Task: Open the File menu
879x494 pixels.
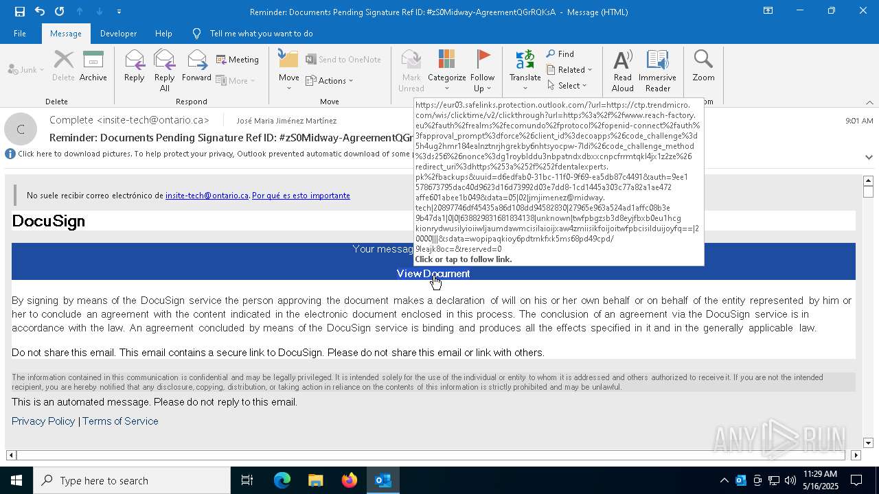Action: pos(20,34)
